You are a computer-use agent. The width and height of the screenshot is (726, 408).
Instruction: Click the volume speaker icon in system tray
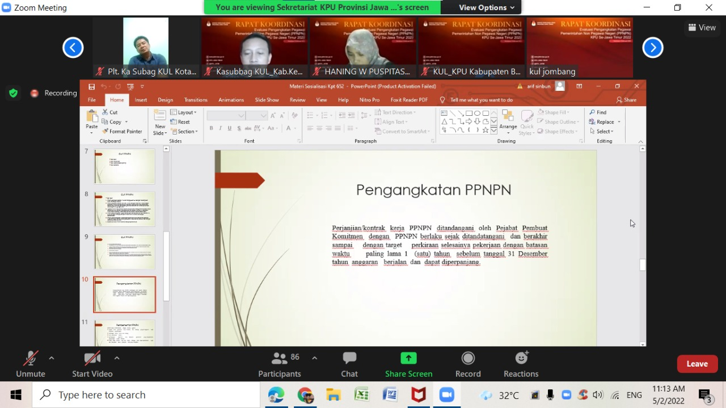[x=598, y=395]
